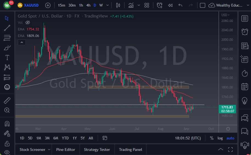Screen dimensions: 251x155
Task: Select the brush drawing tool
Action: pos(7,48)
